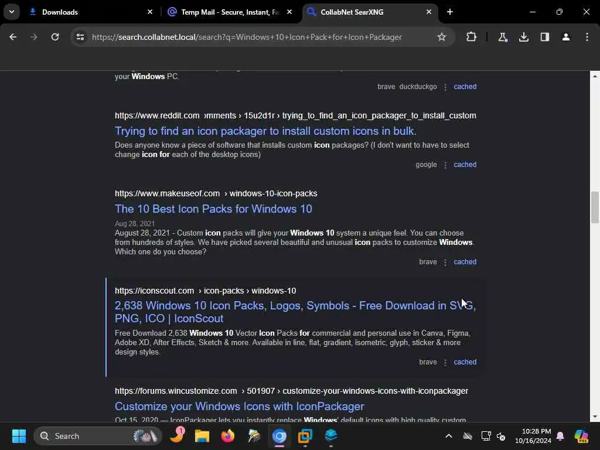
Task: Click the page vertical scrollbar thumb
Action: (x=595, y=207)
